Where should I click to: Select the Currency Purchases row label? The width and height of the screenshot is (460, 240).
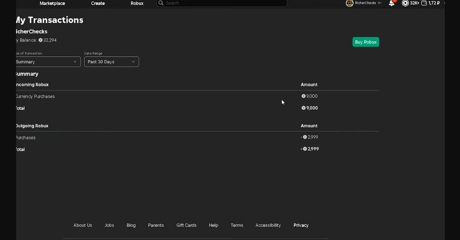pyautogui.click(x=35, y=96)
